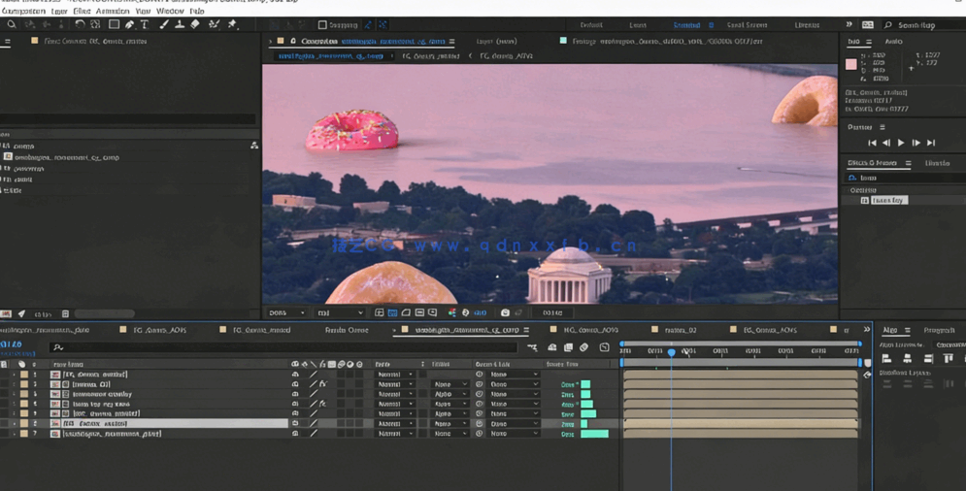Jump to last frame in Preview panel
966x491 pixels.
click(x=931, y=143)
